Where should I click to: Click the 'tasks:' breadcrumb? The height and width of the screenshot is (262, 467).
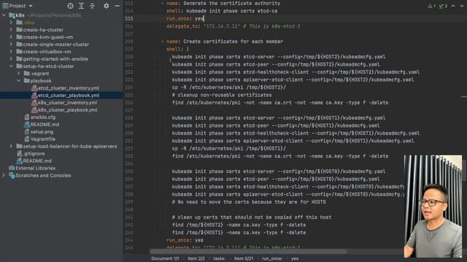coord(220,259)
